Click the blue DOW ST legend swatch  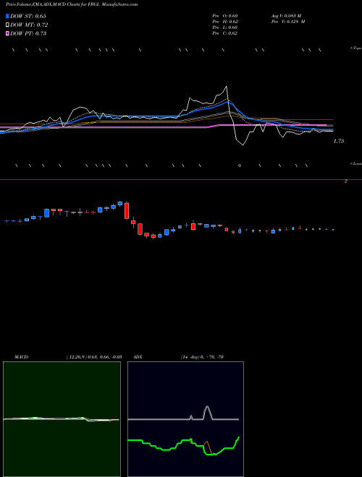8,16
